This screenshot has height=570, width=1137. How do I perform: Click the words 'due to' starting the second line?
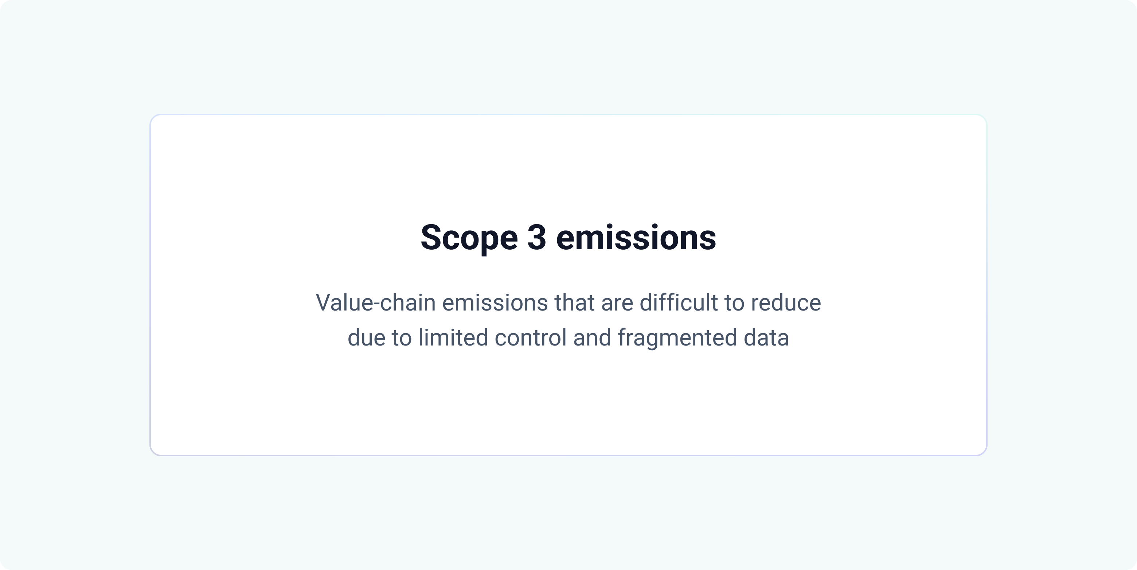[380, 338]
